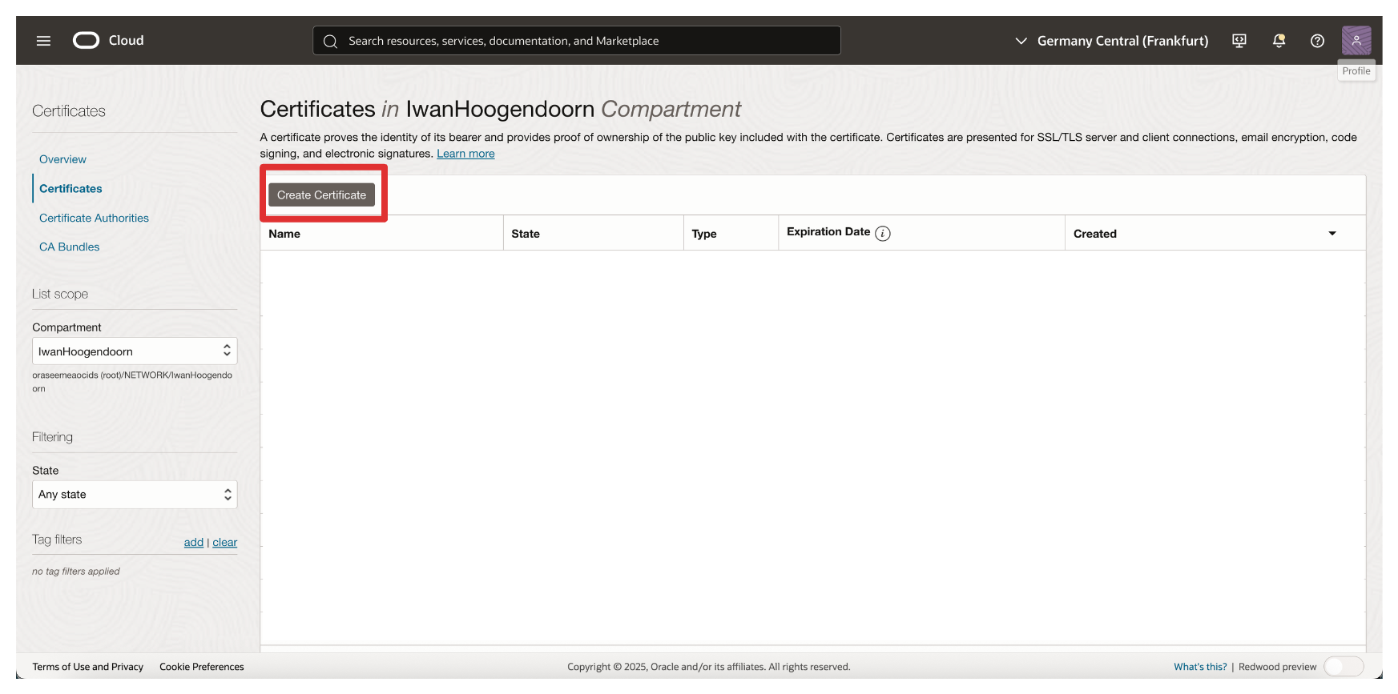Image resolution: width=1398 pixels, height=694 pixels.
Task: Open the Cloud Shell developer tools icon
Action: (1239, 41)
